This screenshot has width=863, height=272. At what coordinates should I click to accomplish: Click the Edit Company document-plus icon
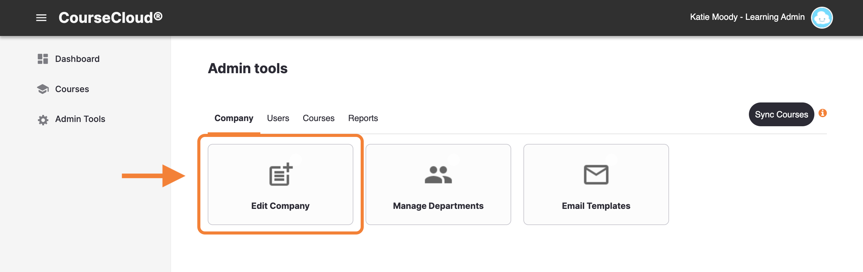coord(281,174)
